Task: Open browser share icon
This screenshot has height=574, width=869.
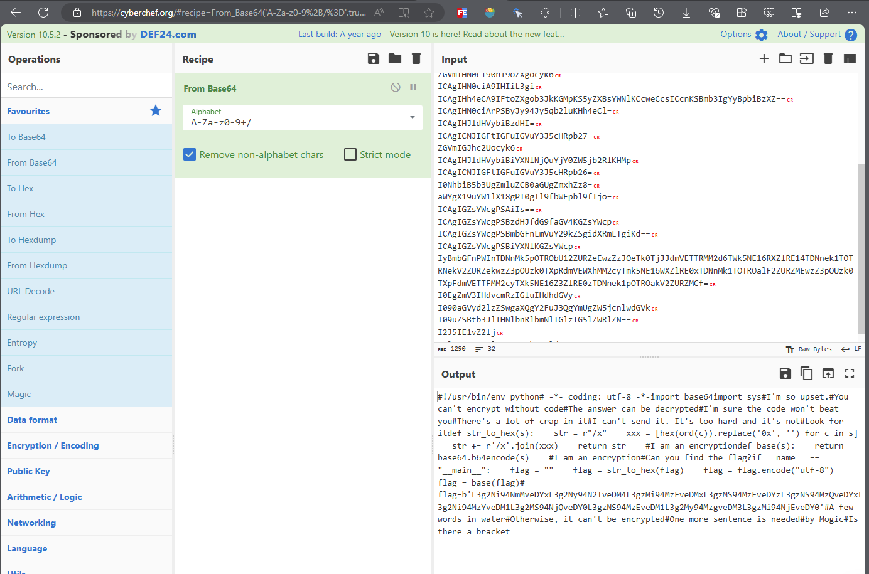Action: [x=824, y=13]
